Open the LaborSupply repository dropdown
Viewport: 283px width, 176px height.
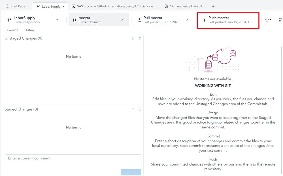tap(57, 20)
